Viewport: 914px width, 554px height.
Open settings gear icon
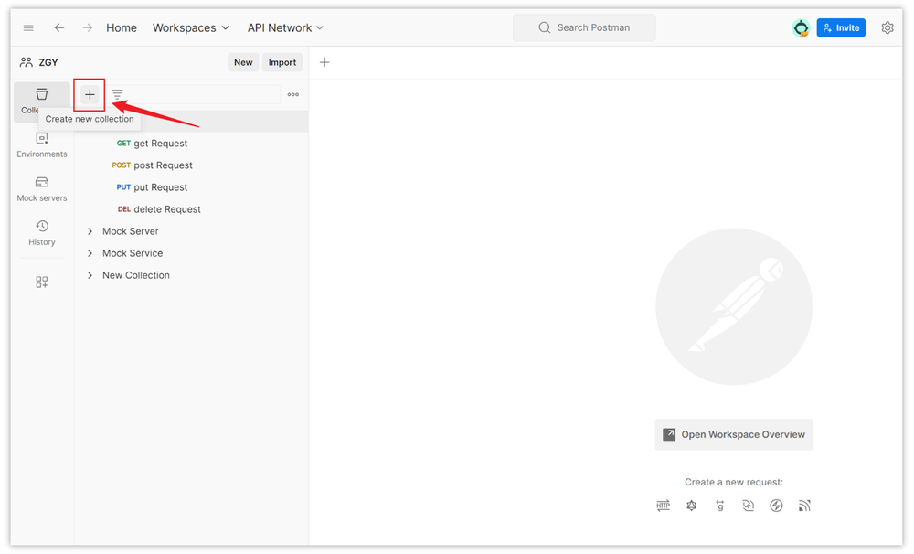point(887,27)
